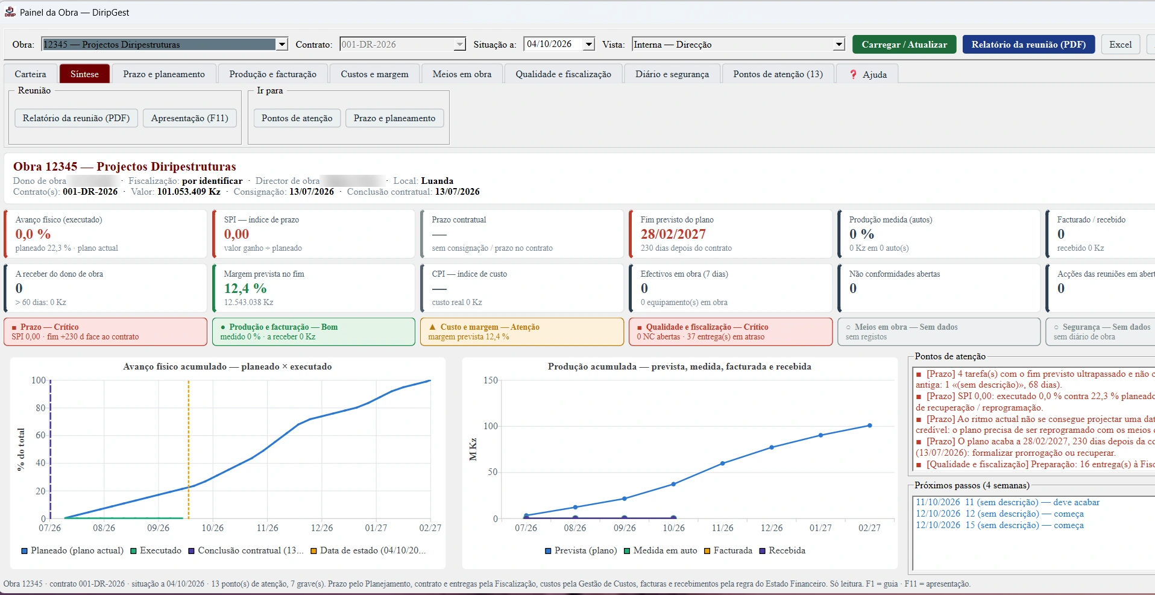The height and width of the screenshot is (595, 1155).
Task: Select the Síntese tab
Action: [x=84, y=74]
